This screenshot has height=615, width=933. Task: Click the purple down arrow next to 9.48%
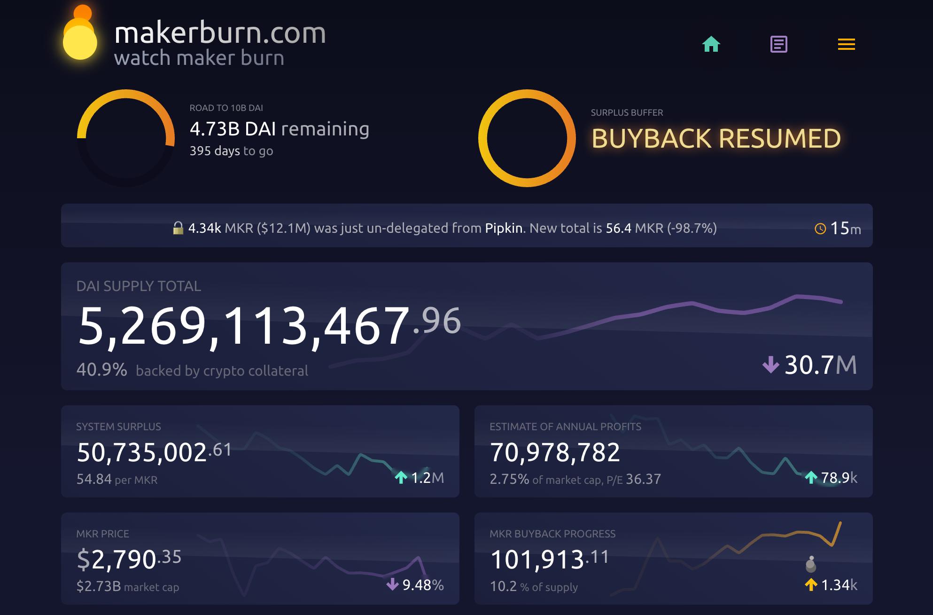[392, 584]
